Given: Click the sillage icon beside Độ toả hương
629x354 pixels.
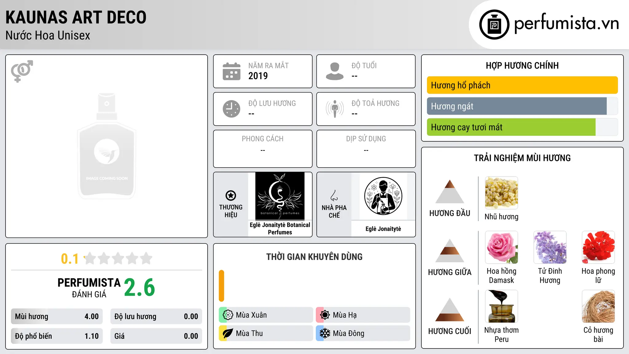Looking at the screenshot, I should [335, 109].
